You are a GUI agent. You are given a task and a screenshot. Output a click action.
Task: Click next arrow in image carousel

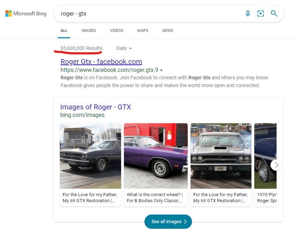pyautogui.click(x=276, y=165)
